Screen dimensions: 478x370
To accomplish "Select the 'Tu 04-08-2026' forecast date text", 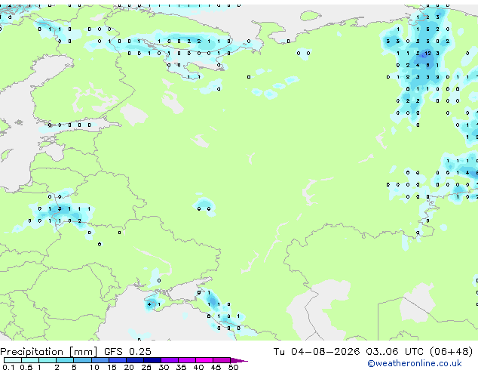I will pos(317,352).
